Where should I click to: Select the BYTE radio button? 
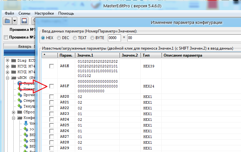click(93, 38)
